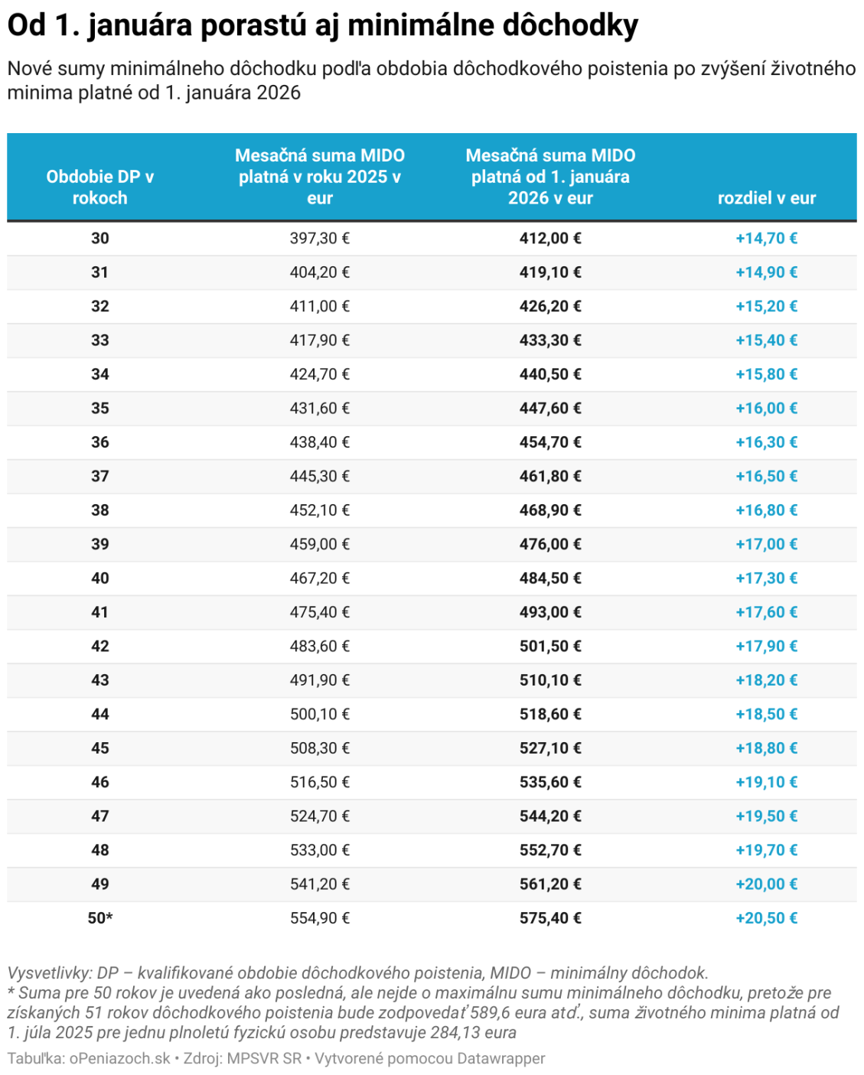Click the 412,00 € value cell
This screenshot has width=864, height=1075.
pyautogui.click(x=550, y=238)
